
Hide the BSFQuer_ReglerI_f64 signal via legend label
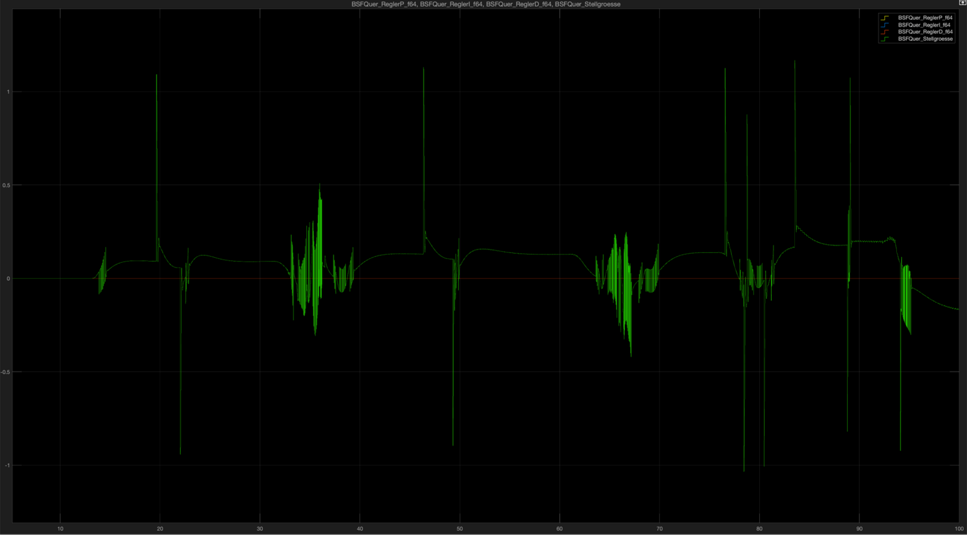tap(923, 25)
